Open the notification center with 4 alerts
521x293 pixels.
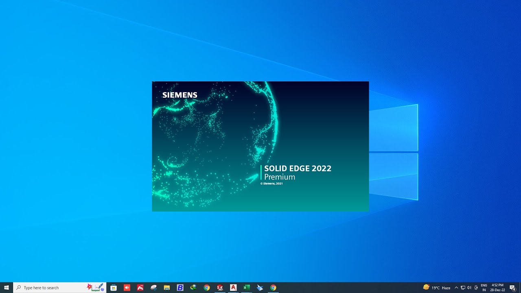click(x=513, y=288)
